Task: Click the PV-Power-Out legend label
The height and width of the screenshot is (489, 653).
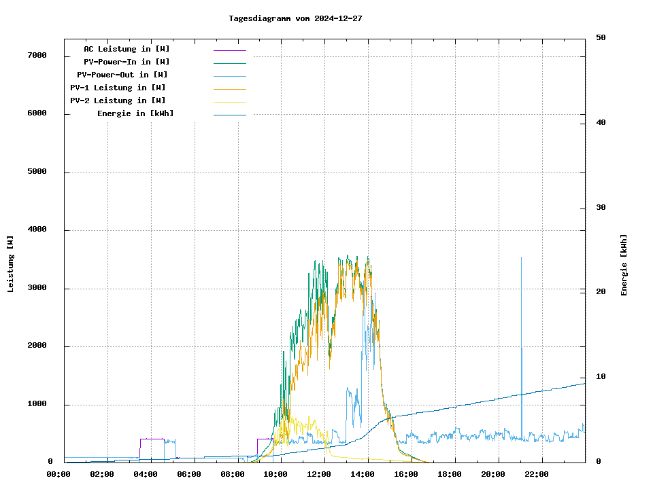Action: pos(122,75)
